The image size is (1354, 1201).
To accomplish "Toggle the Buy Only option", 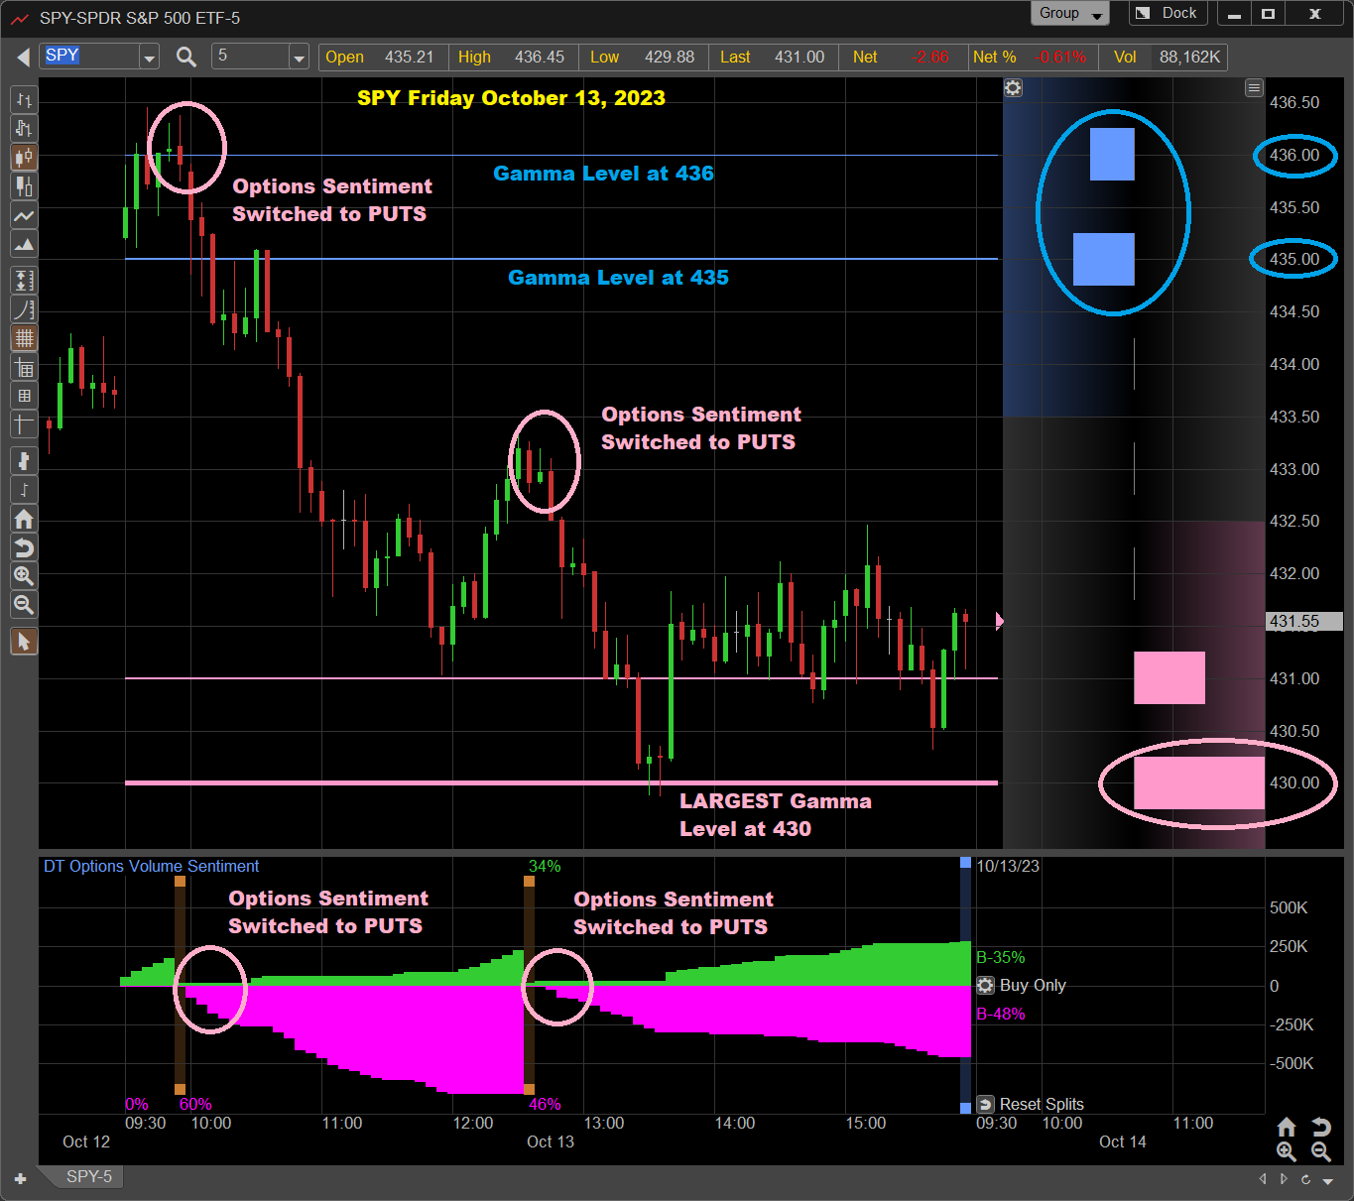I will click(1021, 985).
